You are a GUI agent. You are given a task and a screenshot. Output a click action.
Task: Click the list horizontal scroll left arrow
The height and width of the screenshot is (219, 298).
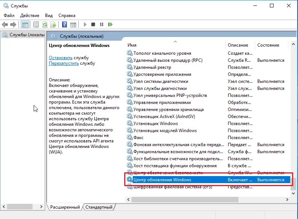[x=128, y=199]
